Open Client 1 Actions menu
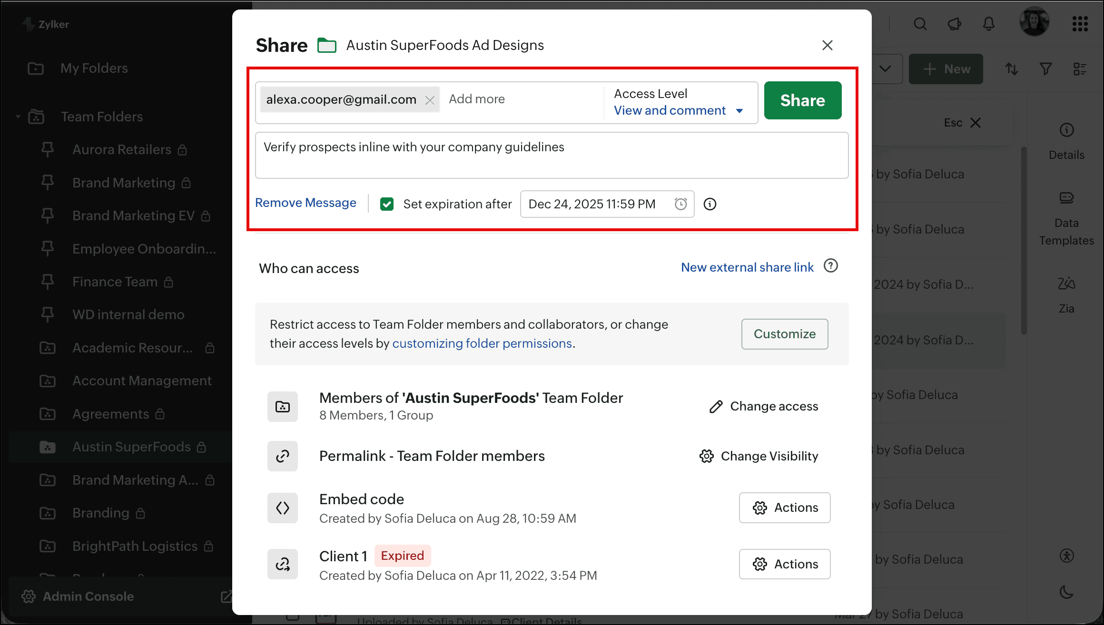This screenshot has width=1104, height=625. 784,564
